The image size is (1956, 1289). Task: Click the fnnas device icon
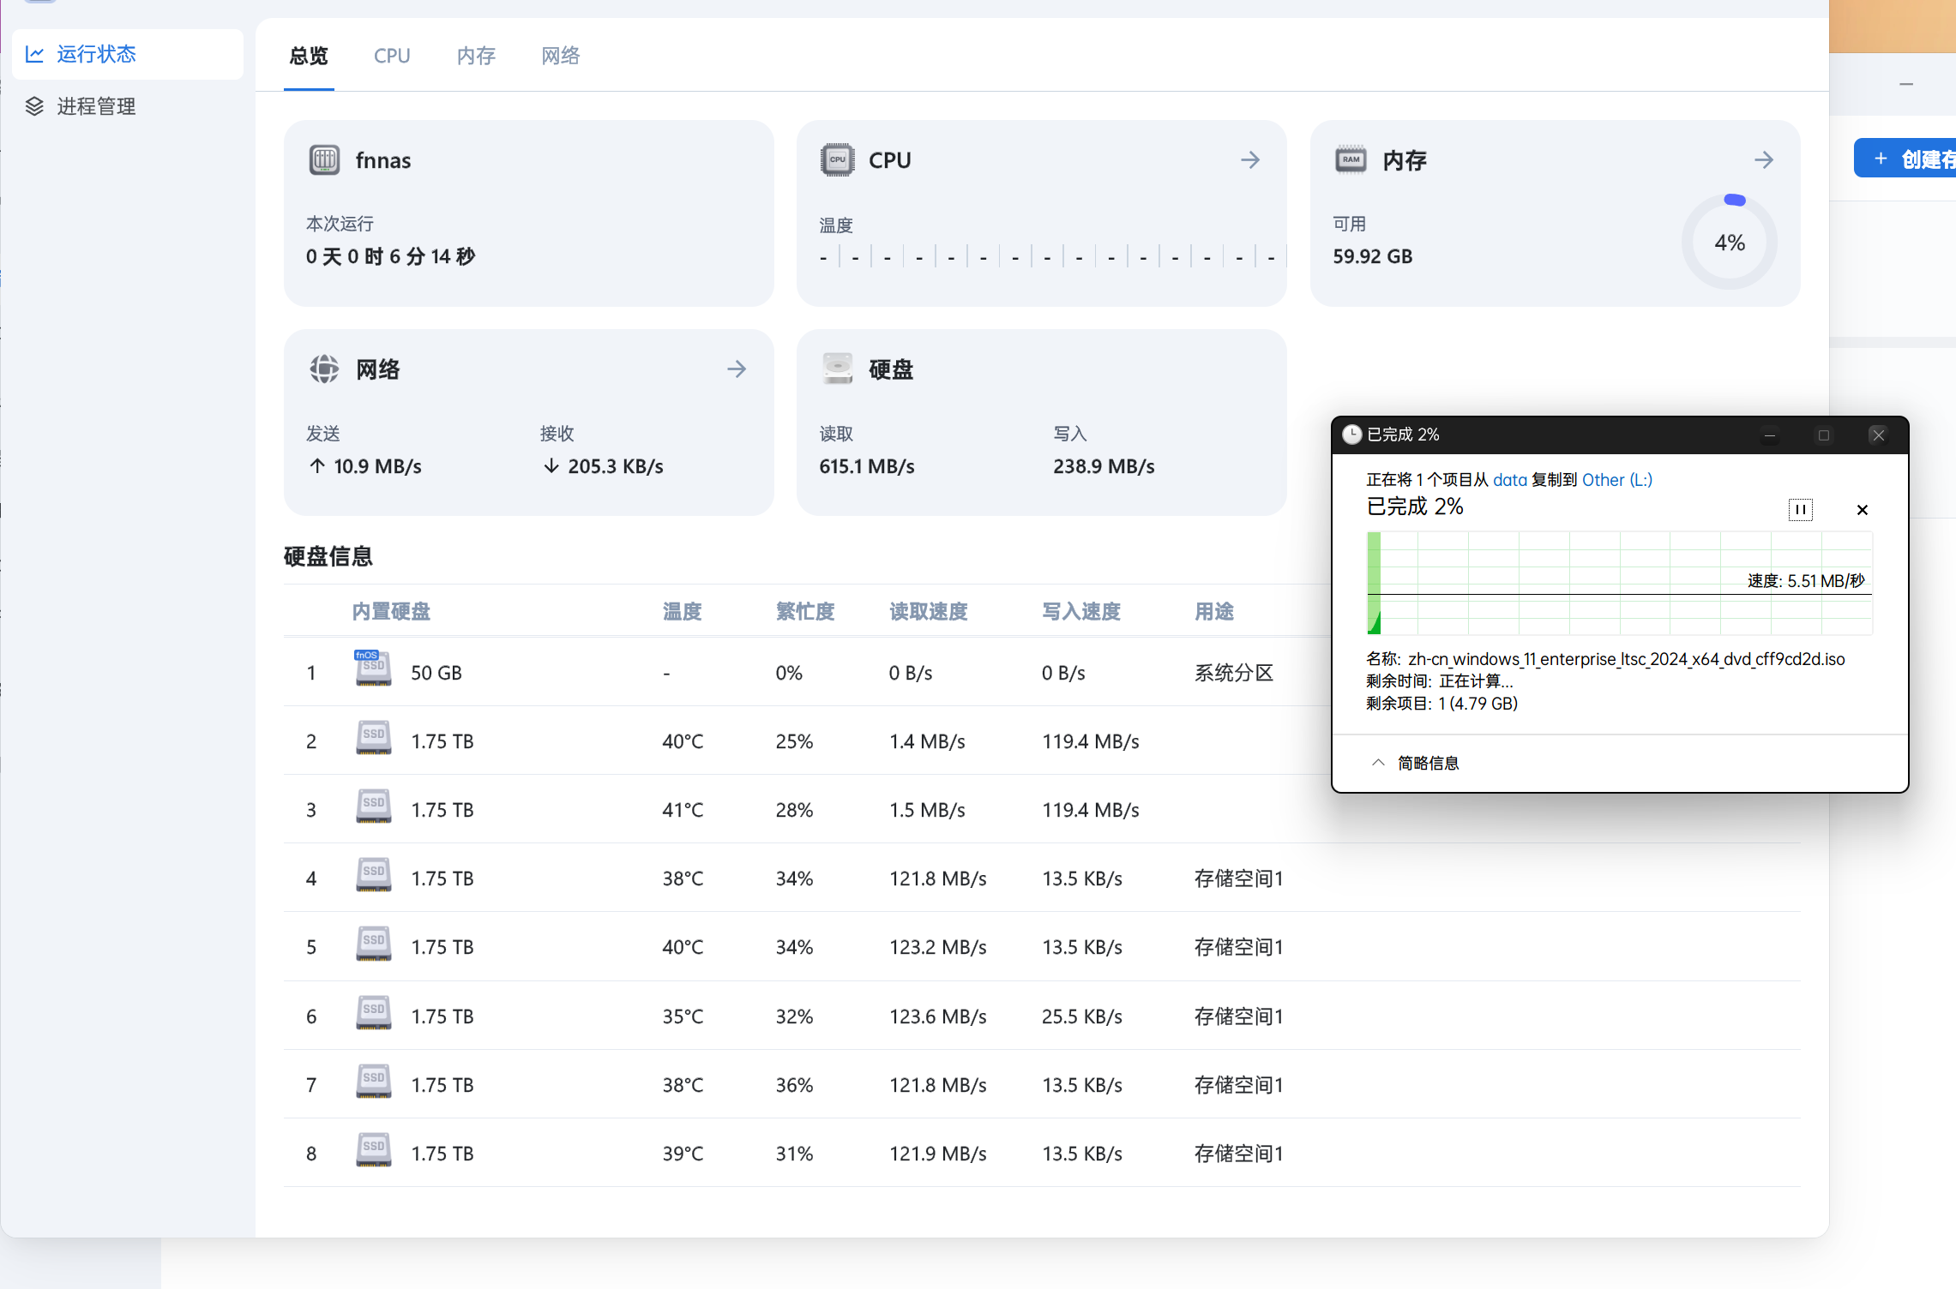[x=324, y=159]
